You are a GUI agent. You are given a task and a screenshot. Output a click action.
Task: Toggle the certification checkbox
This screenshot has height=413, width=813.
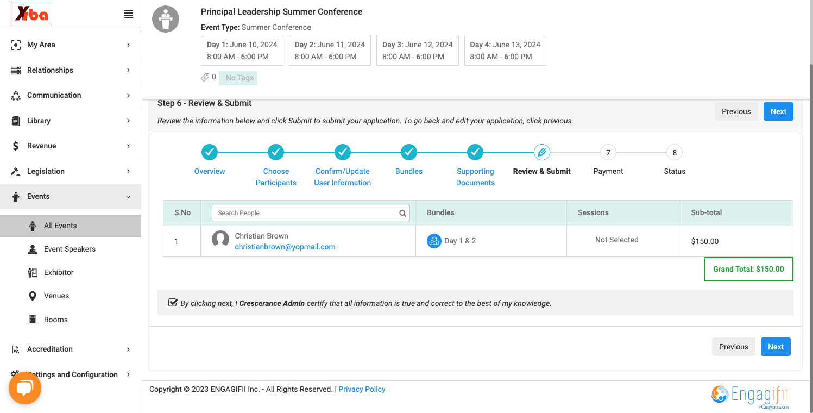tap(173, 303)
